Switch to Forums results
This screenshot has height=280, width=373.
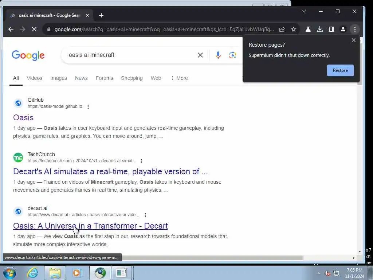(x=105, y=78)
